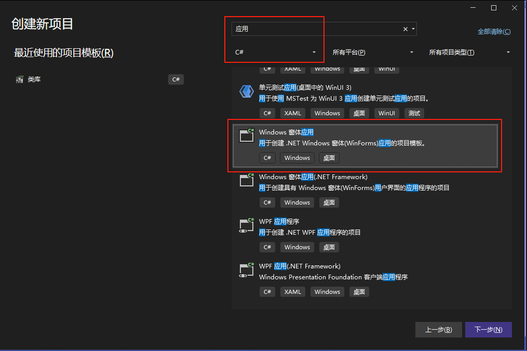Clear the search box with the X icon
The height and width of the screenshot is (351, 527).
[x=406, y=29]
